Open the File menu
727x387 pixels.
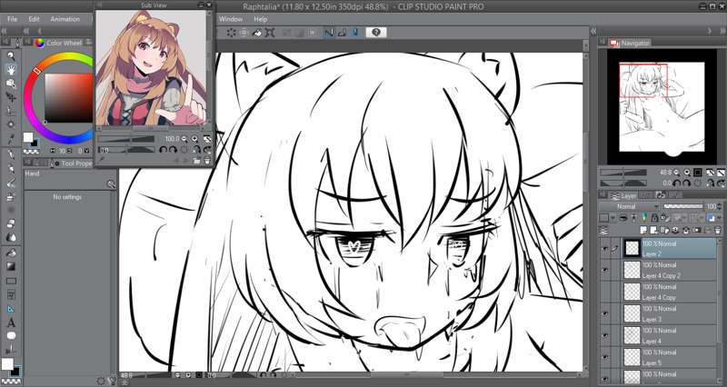13,18
